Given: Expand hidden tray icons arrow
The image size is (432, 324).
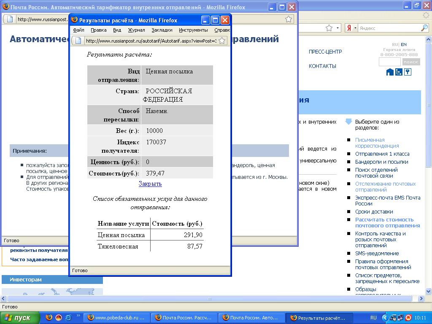Looking at the screenshot, I should pyautogui.click(x=385, y=318).
